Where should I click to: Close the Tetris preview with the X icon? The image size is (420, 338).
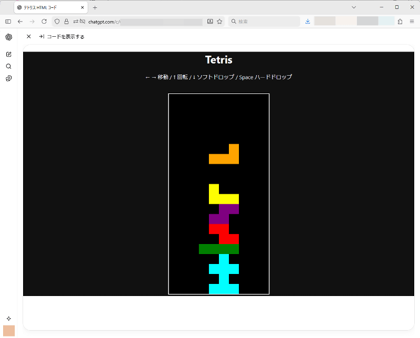click(x=29, y=37)
